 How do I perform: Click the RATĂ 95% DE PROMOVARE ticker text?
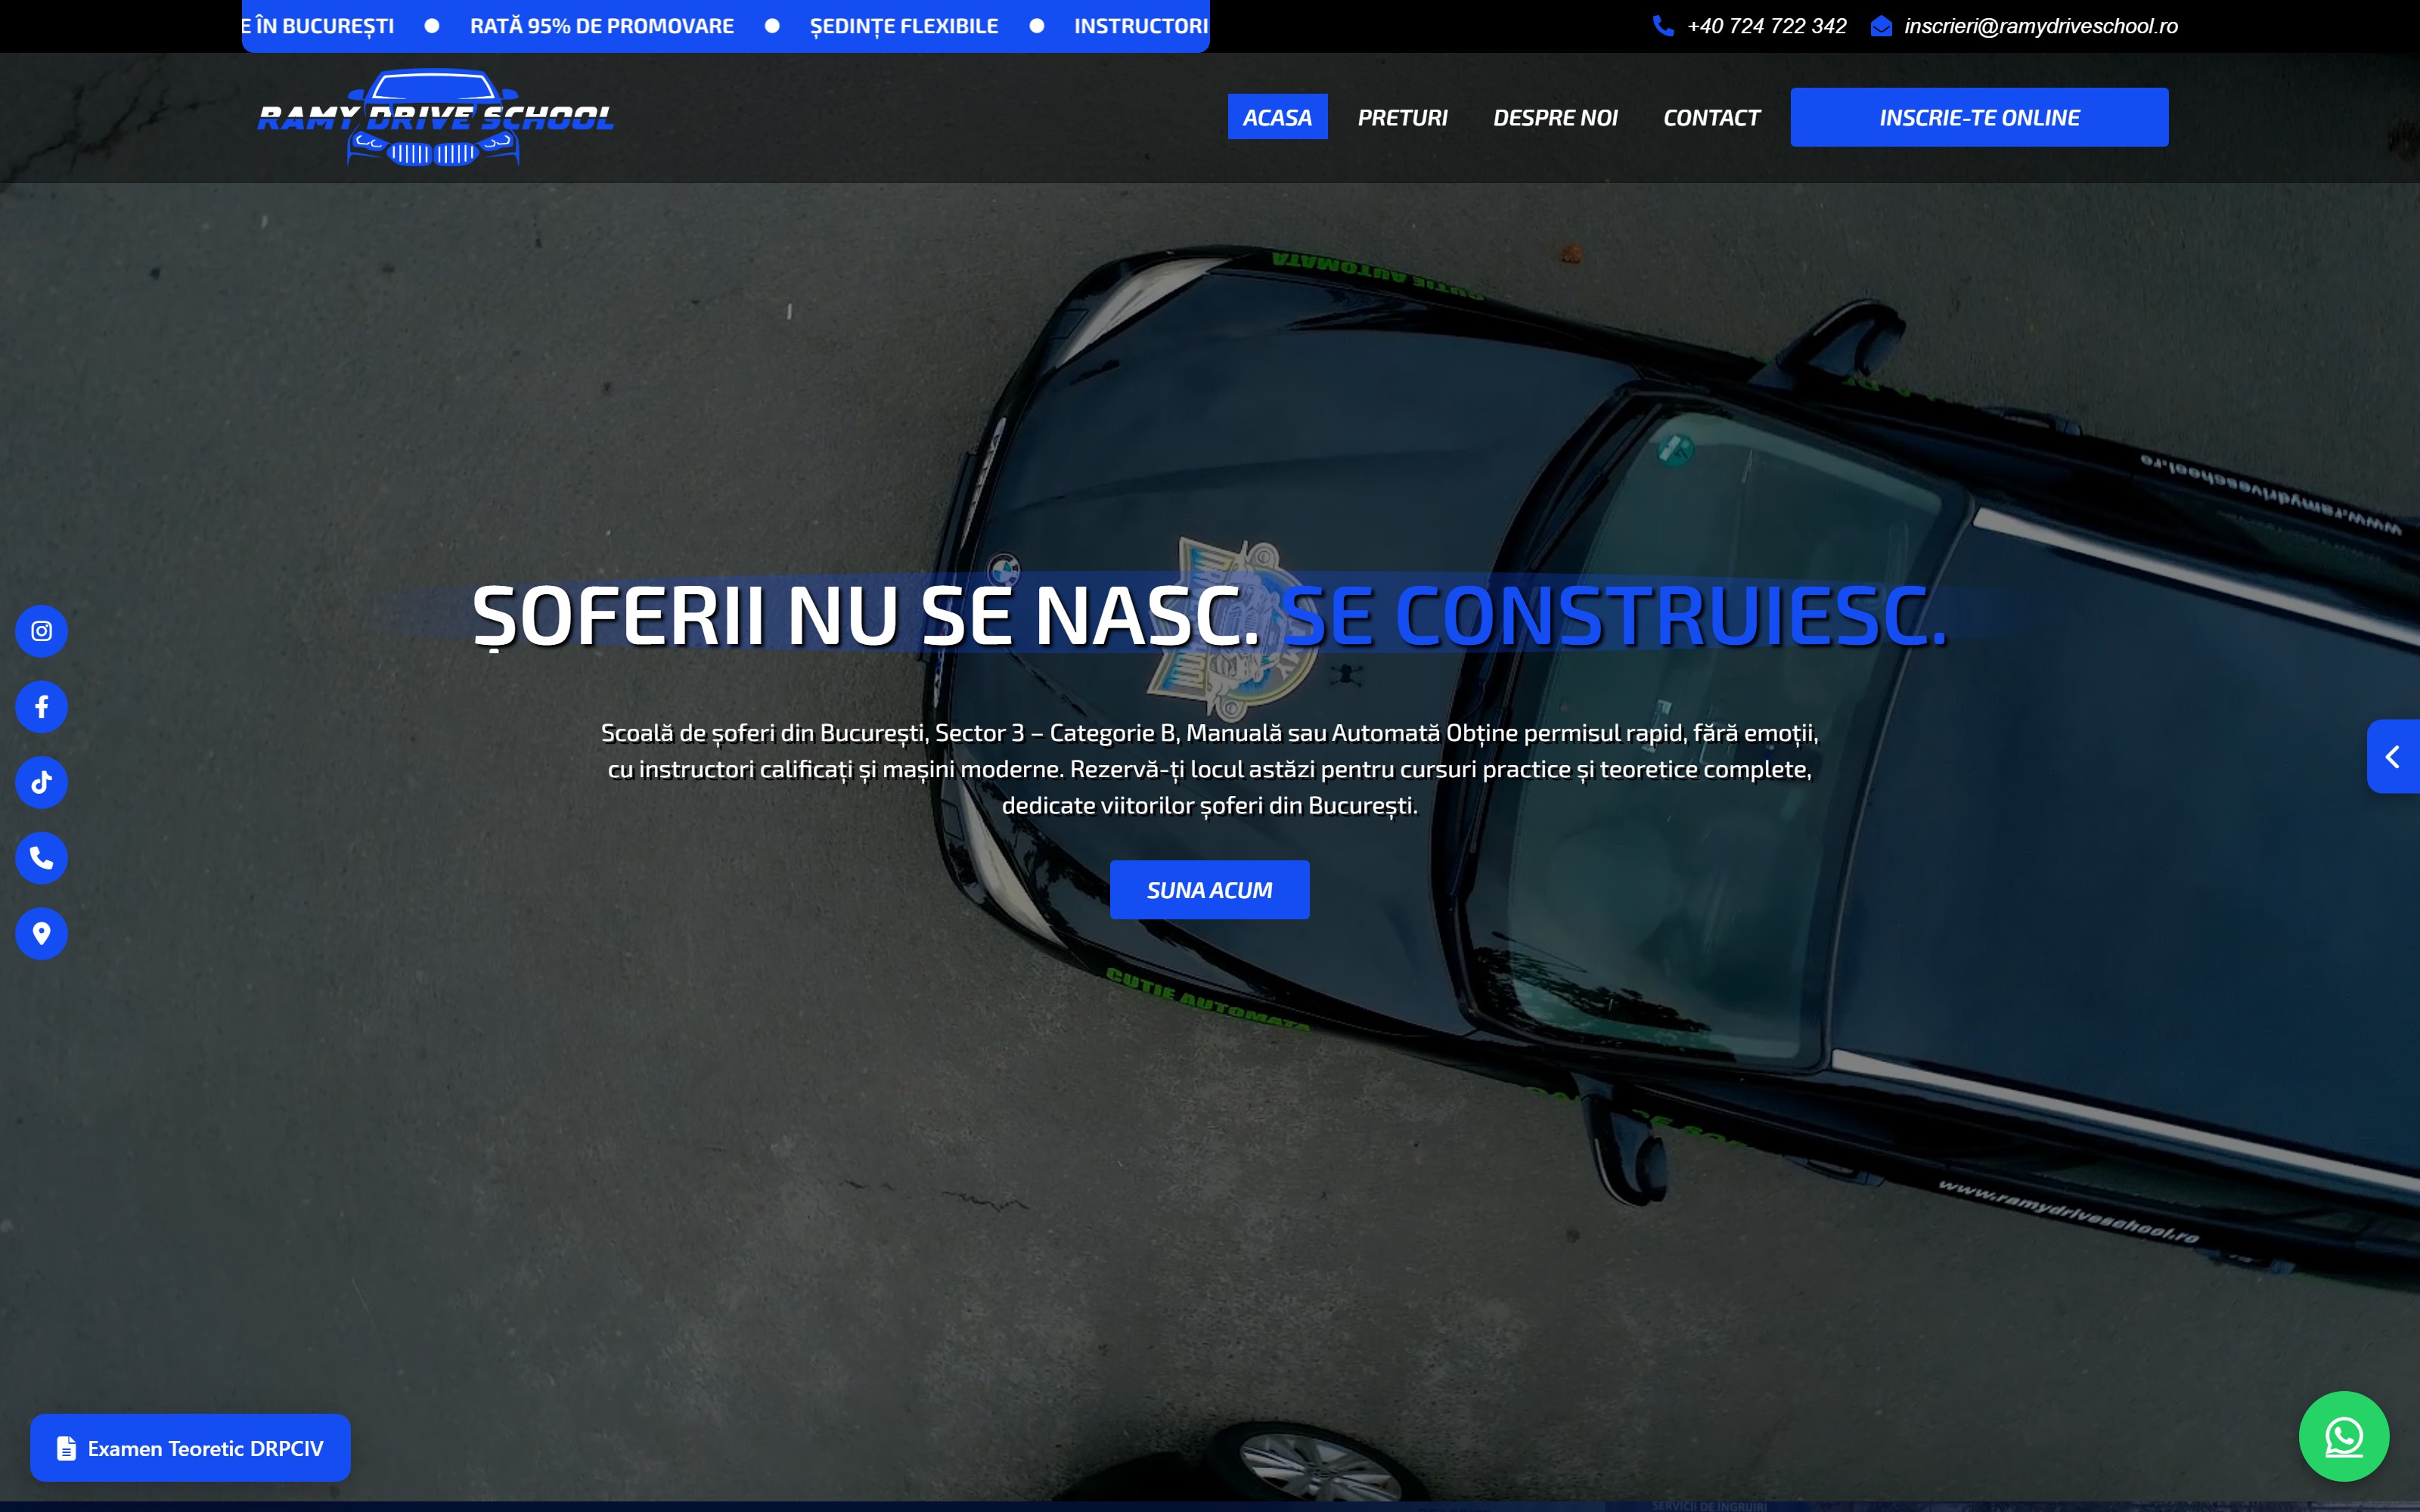(x=602, y=26)
